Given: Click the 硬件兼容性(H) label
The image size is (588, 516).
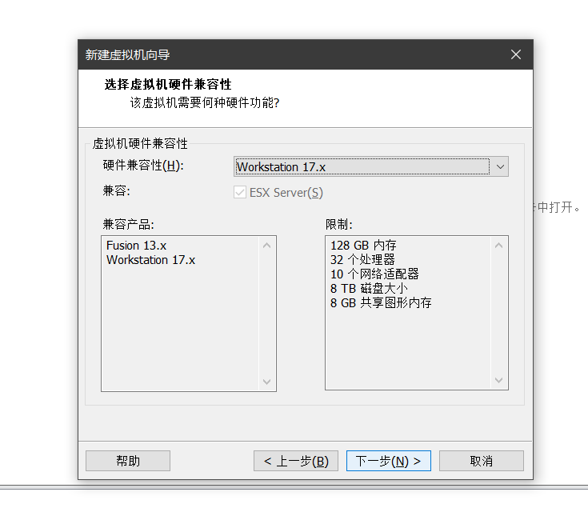Looking at the screenshot, I should point(143,166).
